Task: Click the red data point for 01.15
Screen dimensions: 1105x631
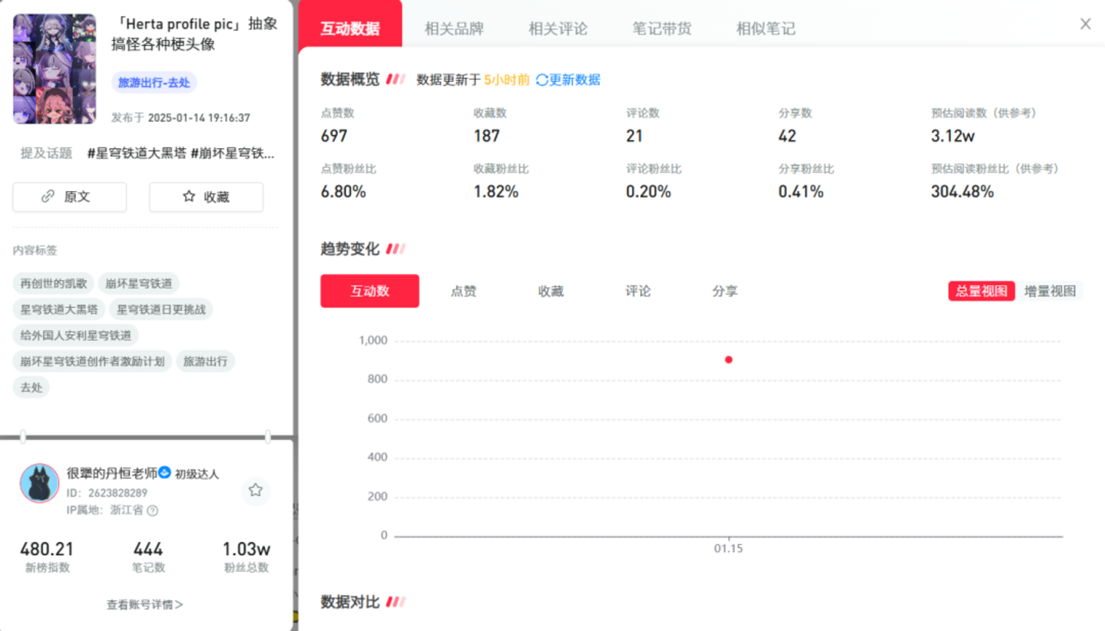Action: pos(728,359)
